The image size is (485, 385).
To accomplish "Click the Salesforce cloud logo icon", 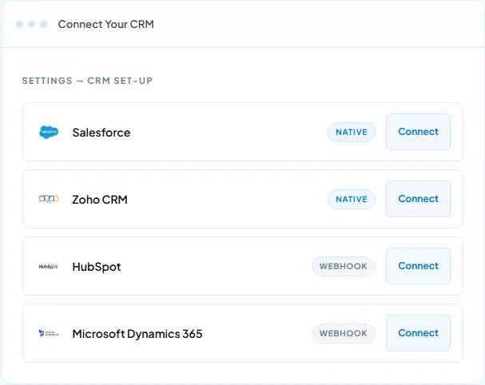I will click(x=49, y=132).
